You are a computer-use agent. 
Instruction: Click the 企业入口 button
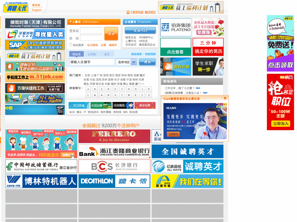(x=140, y=30)
